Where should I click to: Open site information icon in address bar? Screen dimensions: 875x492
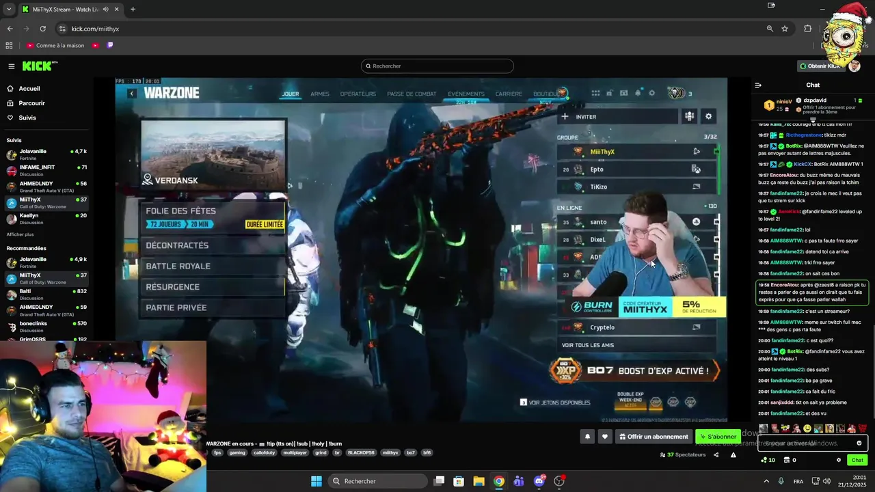click(x=63, y=29)
